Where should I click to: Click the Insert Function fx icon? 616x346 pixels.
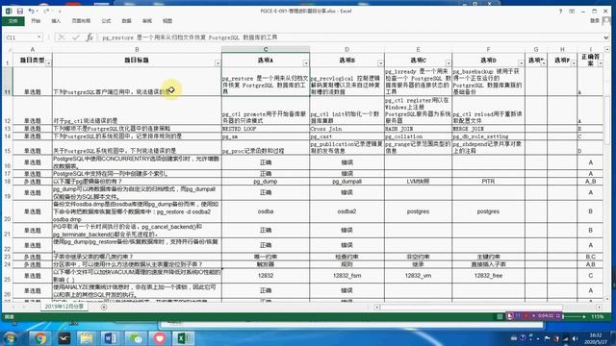click(90, 37)
